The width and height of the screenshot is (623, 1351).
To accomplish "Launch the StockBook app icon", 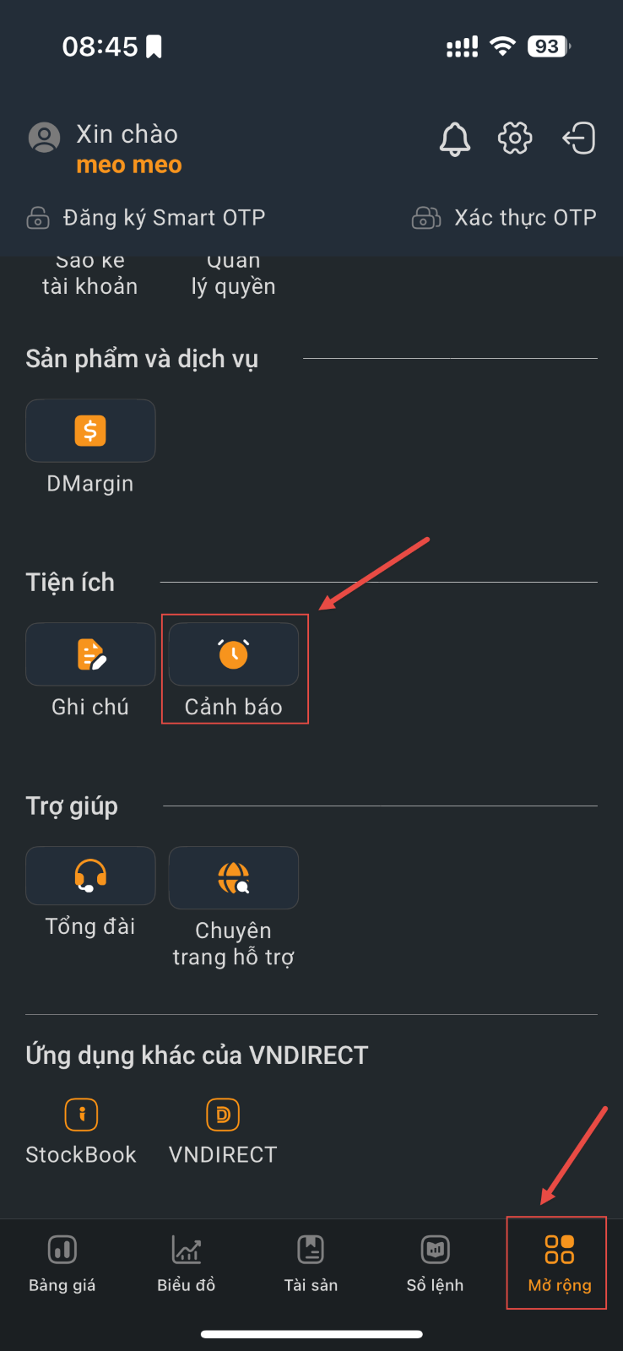I will 82,1115.
